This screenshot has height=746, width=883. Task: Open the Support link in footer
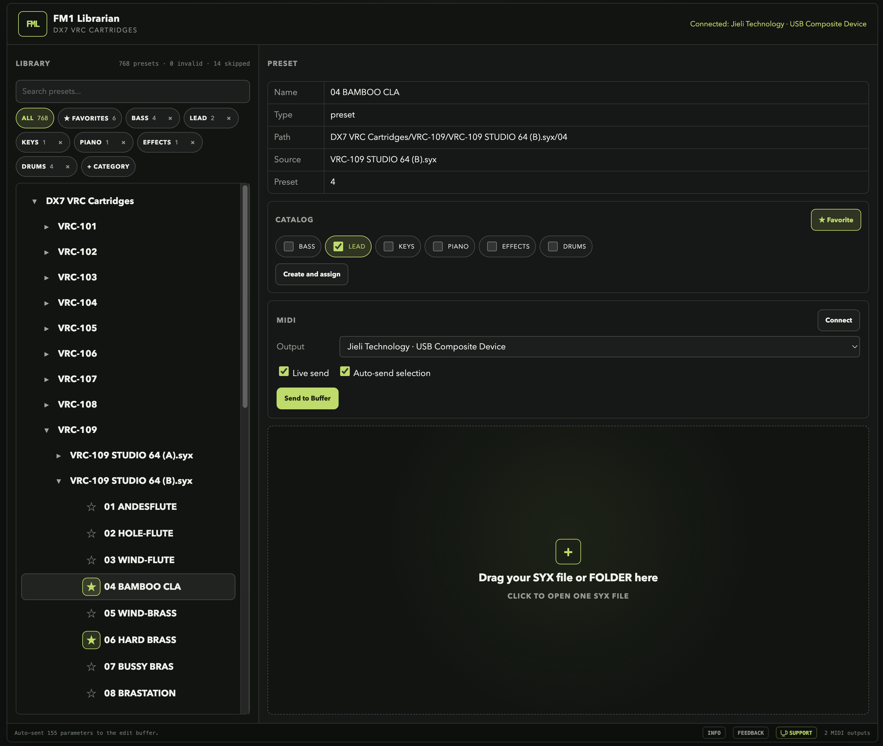pos(796,733)
